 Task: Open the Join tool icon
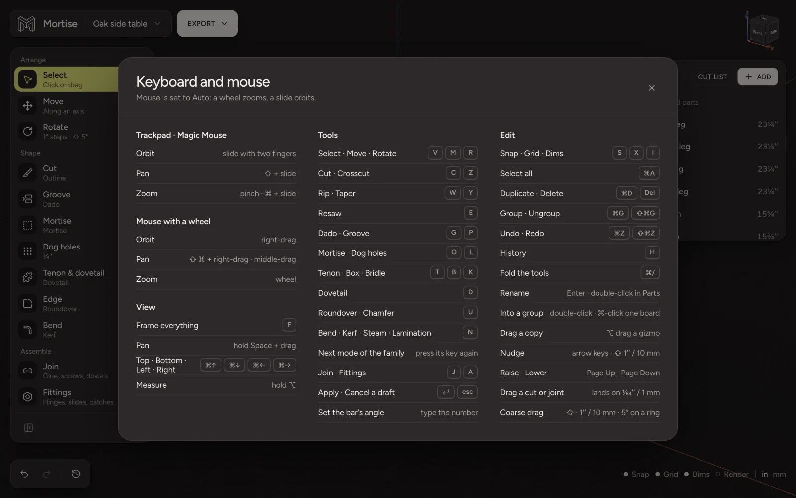coord(27,371)
